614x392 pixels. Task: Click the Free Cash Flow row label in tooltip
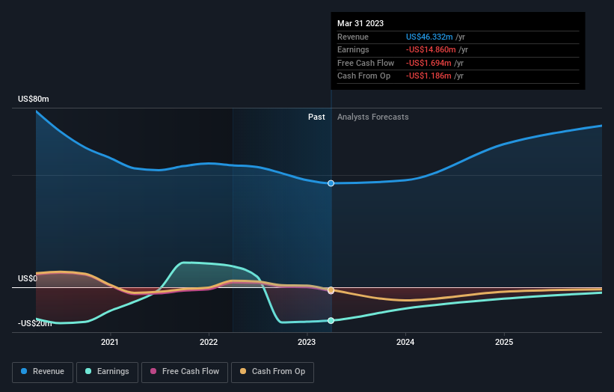(x=366, y=63)
